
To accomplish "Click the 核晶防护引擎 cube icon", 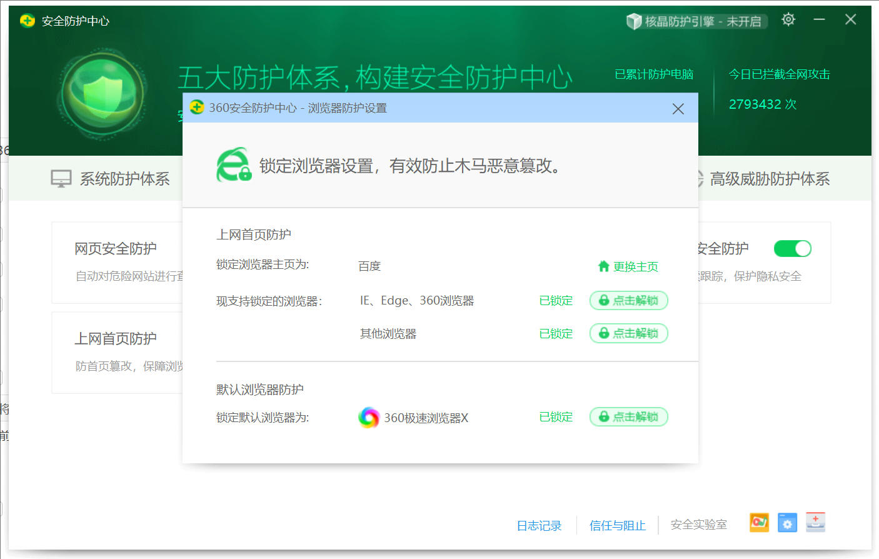I will tap(634, 21).
